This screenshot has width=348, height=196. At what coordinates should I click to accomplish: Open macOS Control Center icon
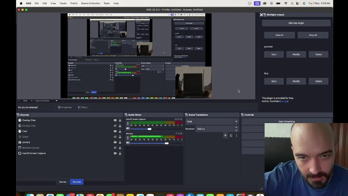click(298, 3)
